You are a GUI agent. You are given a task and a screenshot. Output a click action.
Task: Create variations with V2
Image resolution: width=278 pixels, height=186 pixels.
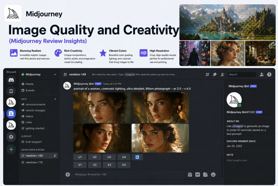(95, 165)
